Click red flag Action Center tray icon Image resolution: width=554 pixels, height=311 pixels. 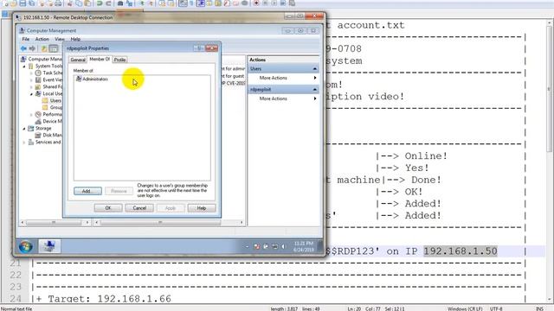pyautogui.click(x=257, y=246)
